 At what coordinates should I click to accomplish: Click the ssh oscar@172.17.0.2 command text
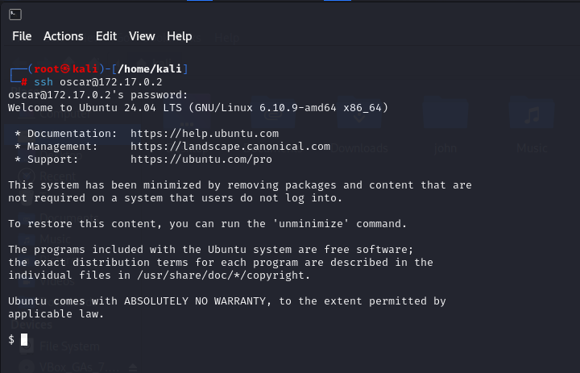point(98,82)
